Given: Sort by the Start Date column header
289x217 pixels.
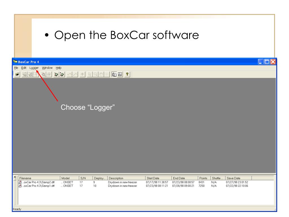Looking at the screenshot, I should tap(159, 178).
